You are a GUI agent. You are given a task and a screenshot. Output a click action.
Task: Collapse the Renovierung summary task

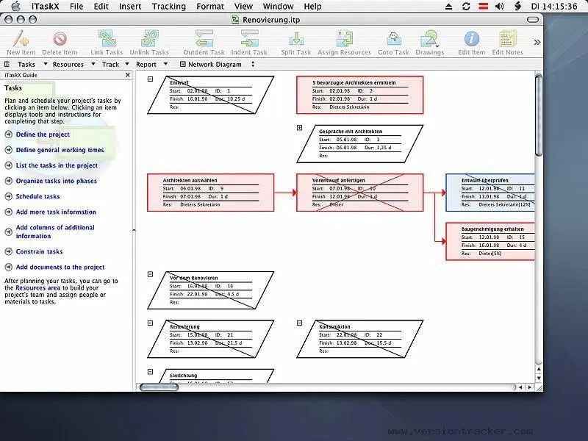coord(150,323)
